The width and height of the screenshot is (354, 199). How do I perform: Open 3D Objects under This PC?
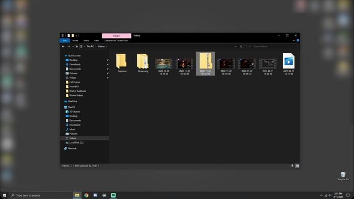(x=75, y=112)
